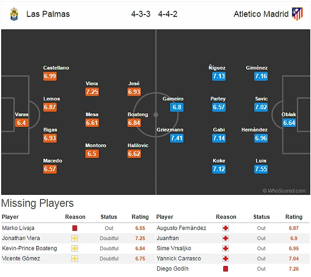The width and height of the screenshot is (311, 277).
Task: Open Sime Vrsaljko in missing players
Action: tap(174, 248)
